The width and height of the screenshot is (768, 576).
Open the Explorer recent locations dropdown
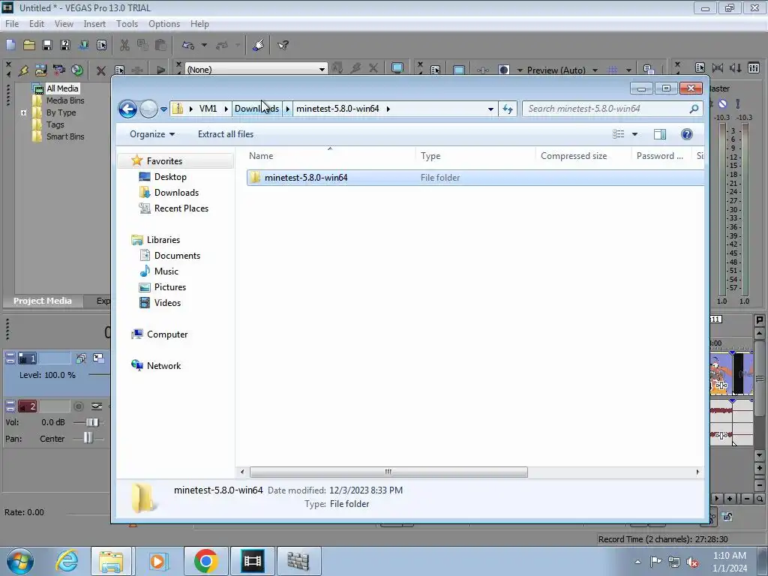163,109
